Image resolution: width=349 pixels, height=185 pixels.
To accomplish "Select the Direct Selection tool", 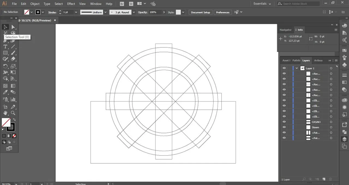I will tap(13, 27).
